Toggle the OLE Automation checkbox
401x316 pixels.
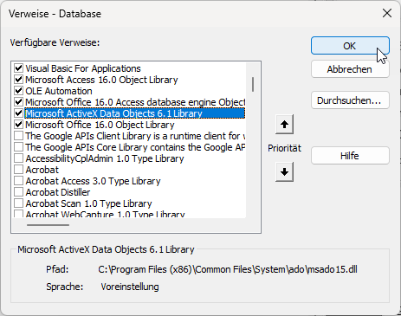19,91
